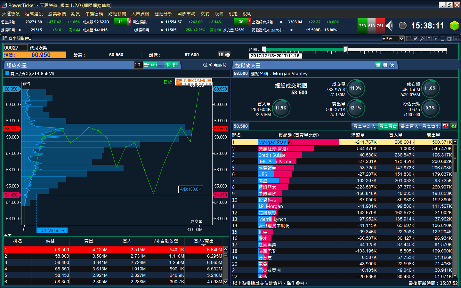This screenshot has height=288, width=461.
Task: Click the round radar icon beside the clock
Action: 403,26
